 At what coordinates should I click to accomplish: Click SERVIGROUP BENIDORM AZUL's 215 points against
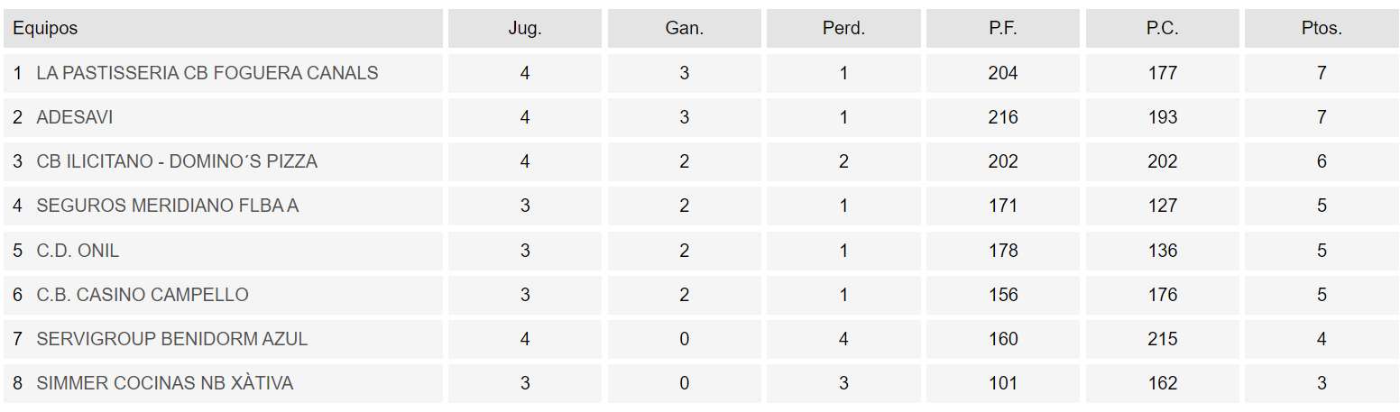point(1162,339)
